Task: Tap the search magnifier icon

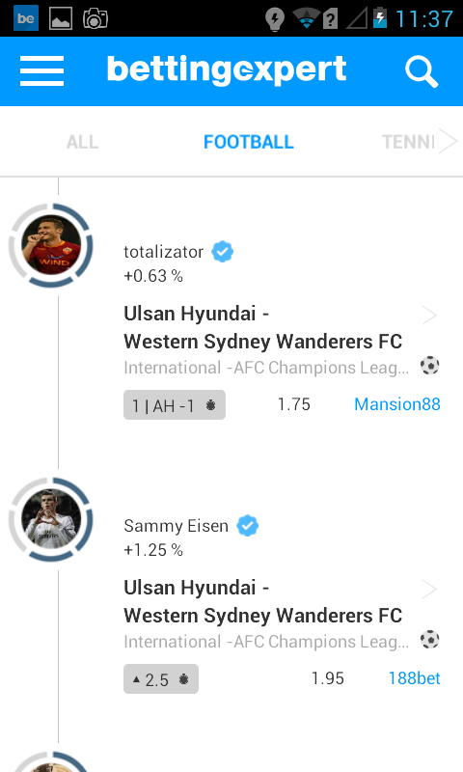Action: [x=422, y=71]
